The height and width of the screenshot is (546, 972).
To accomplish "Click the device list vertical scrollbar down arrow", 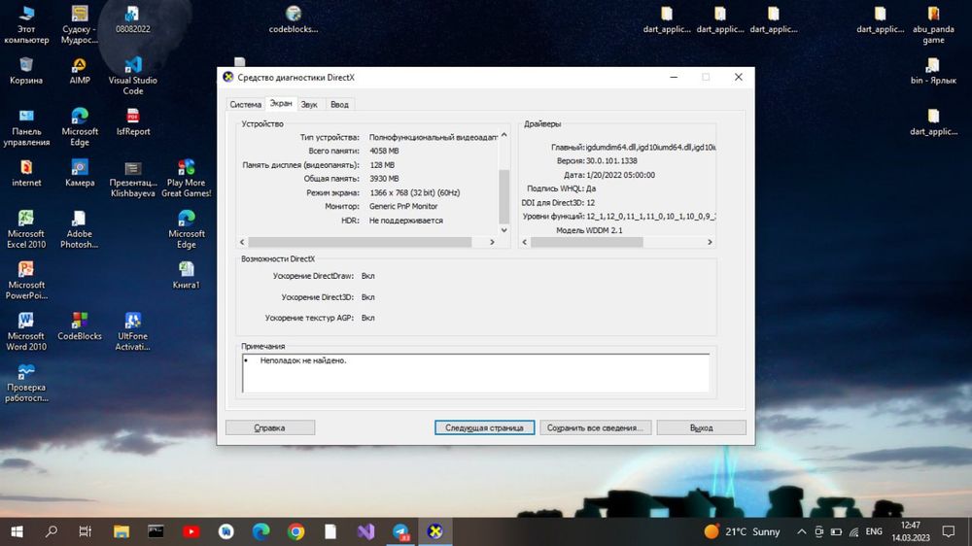I will click(503, 230).
